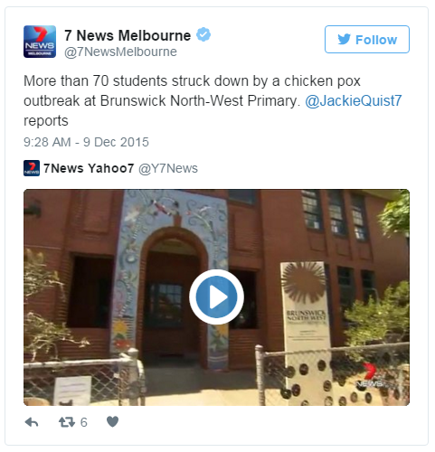Screen dimensions: 435x452
Task: Open the 7 News Melbourne display name
Action: [x=128, y=35]
